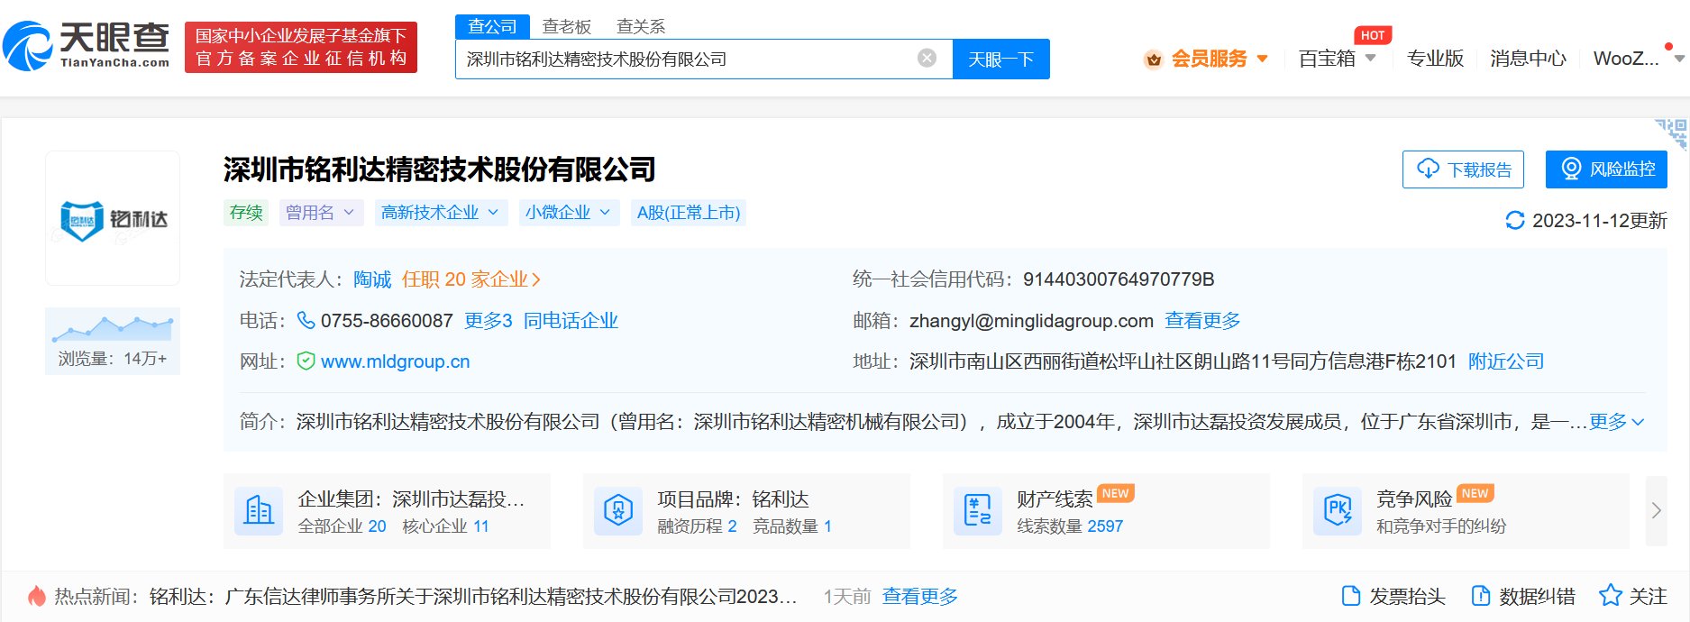Show more phone numbers via 更多3
The image size is (1690, 622).
pyautogui.click(x=489, y=321)
